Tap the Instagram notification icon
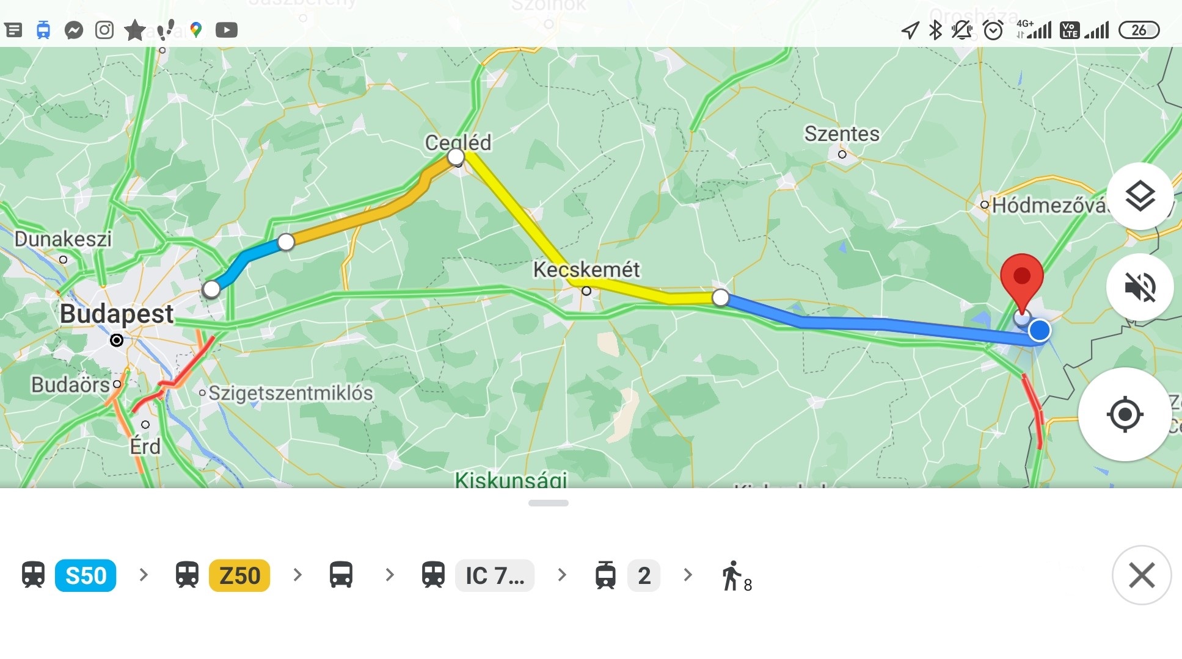Viewport: 1182px width, 659px height. (x=104, y=30)
